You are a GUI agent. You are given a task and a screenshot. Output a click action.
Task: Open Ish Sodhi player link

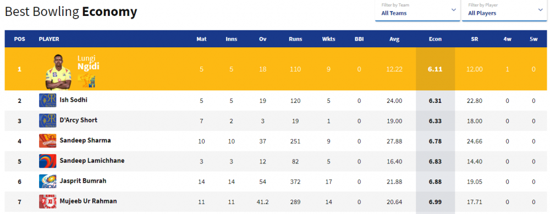(x=74, y=100)
